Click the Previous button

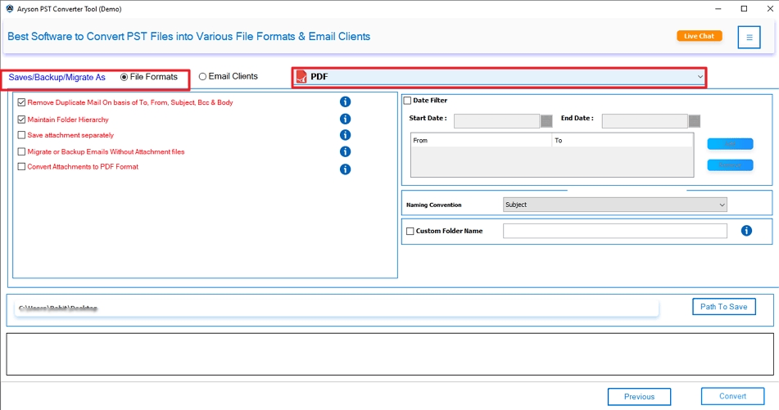click(x=640, y=397)
